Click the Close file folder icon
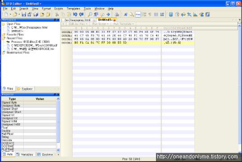The image size is (242, 162). coord(42,14)
